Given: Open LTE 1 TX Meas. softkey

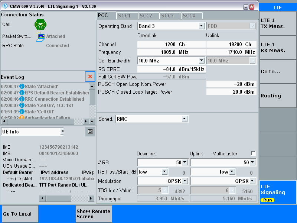Looking at the screenshot, I should pos(278,23).
